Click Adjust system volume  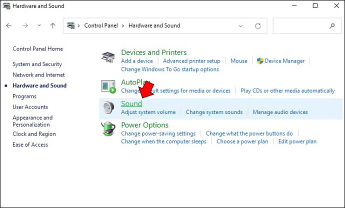[148, 112]
